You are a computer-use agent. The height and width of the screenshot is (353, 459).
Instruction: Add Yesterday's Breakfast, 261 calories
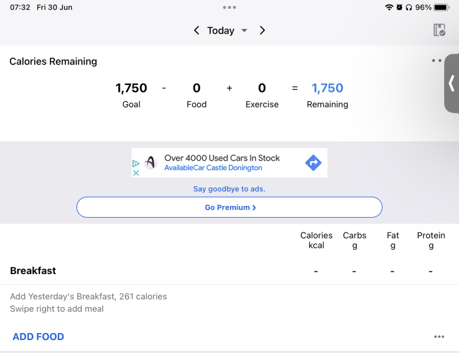coord(88,297)
